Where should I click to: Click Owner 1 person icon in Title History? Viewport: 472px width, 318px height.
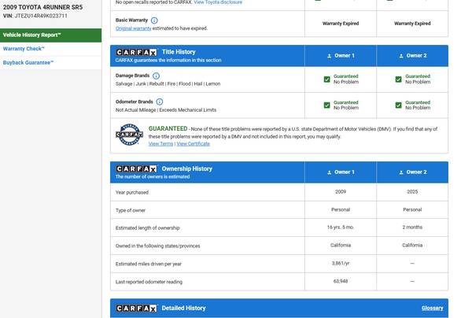click(329, 56)
